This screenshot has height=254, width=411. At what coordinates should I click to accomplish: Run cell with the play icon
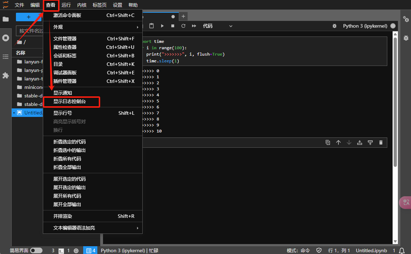tap(162, 26)
